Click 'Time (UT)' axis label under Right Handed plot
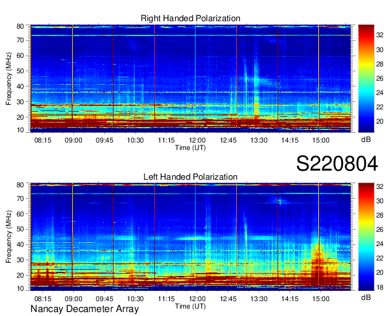The height and width of the screenshot is (316, 390). (190, 148)
